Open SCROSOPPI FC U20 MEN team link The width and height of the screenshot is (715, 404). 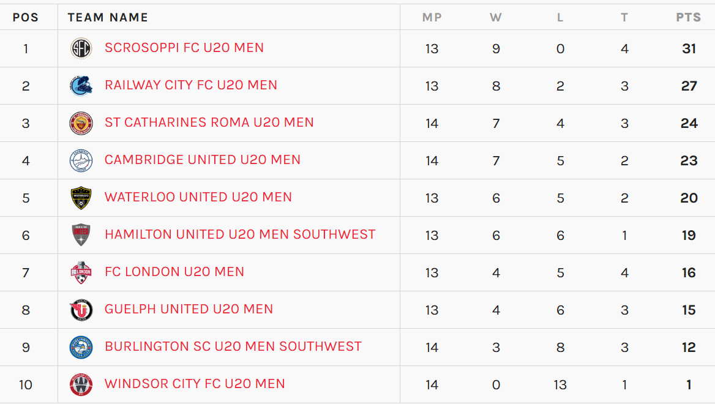pyautogui.click(x=184, y=48)
